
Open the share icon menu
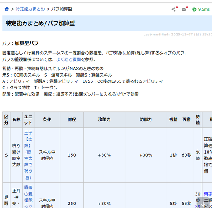[174, 9]
